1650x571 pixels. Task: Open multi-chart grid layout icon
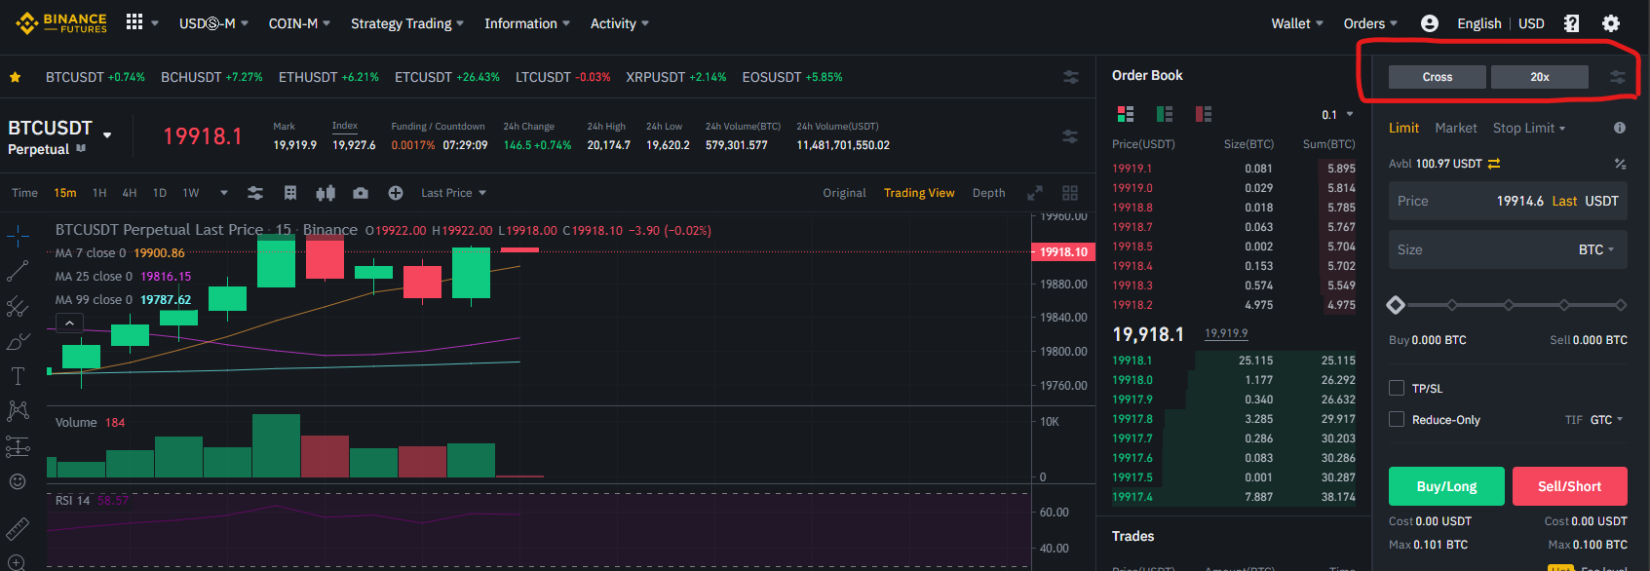(1070, 193)
